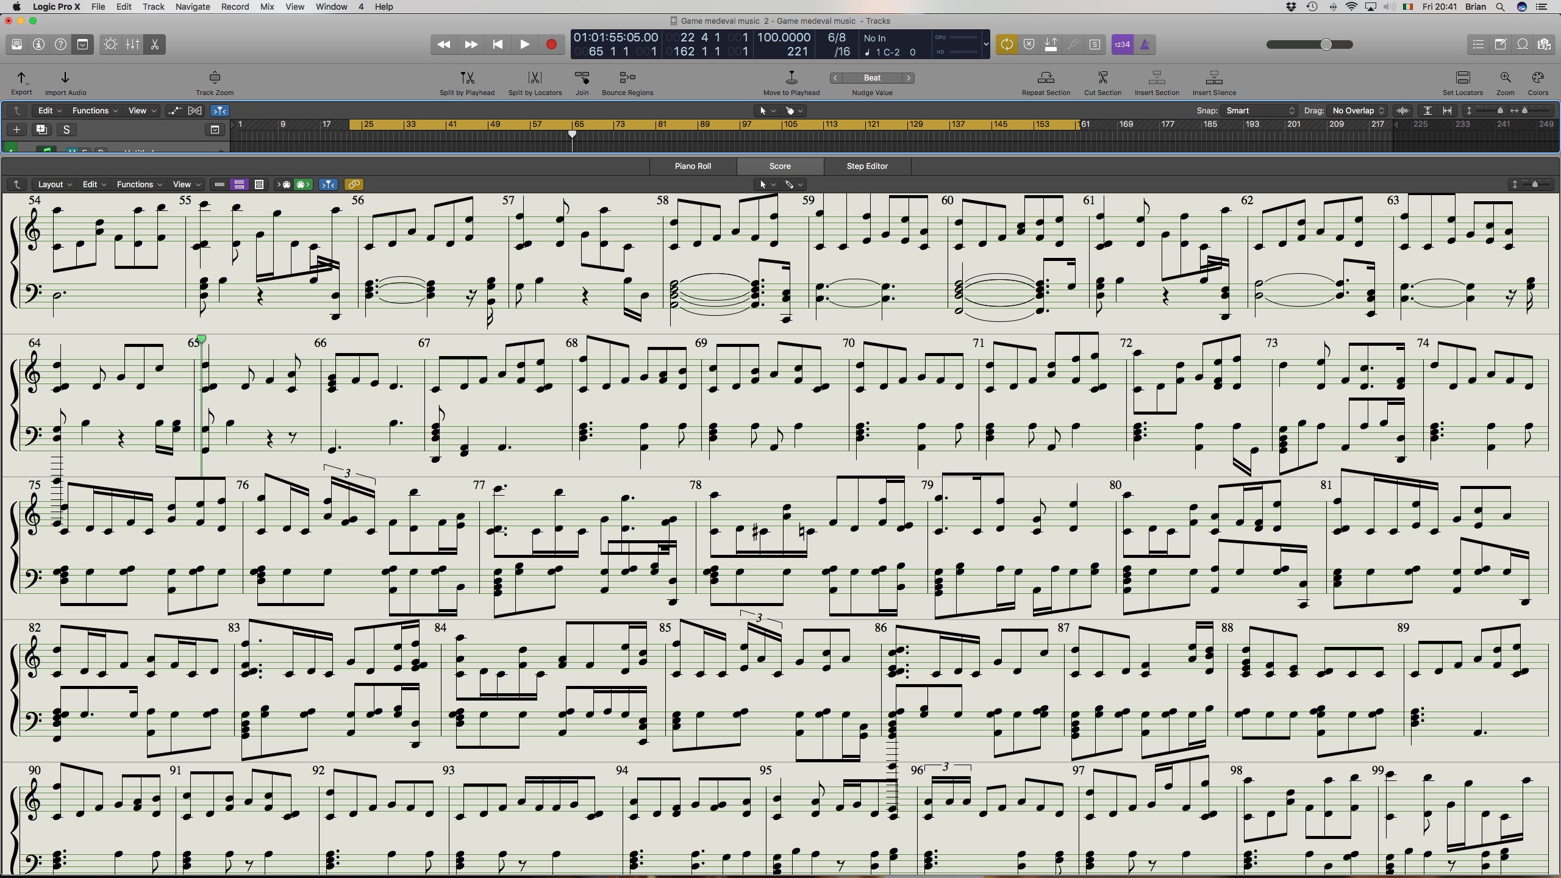Switch to the Piano Roll tab
Image resolution: width=1561 pixels, height=878 pixels.
(693, 166)
